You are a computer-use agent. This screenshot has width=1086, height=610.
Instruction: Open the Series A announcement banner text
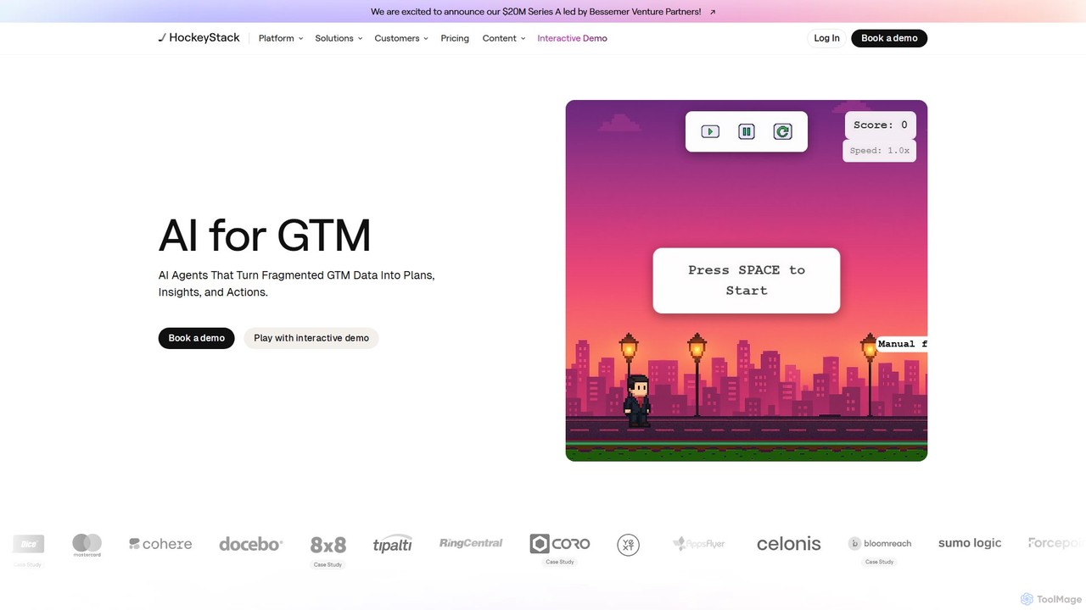[x=535, y=12]
